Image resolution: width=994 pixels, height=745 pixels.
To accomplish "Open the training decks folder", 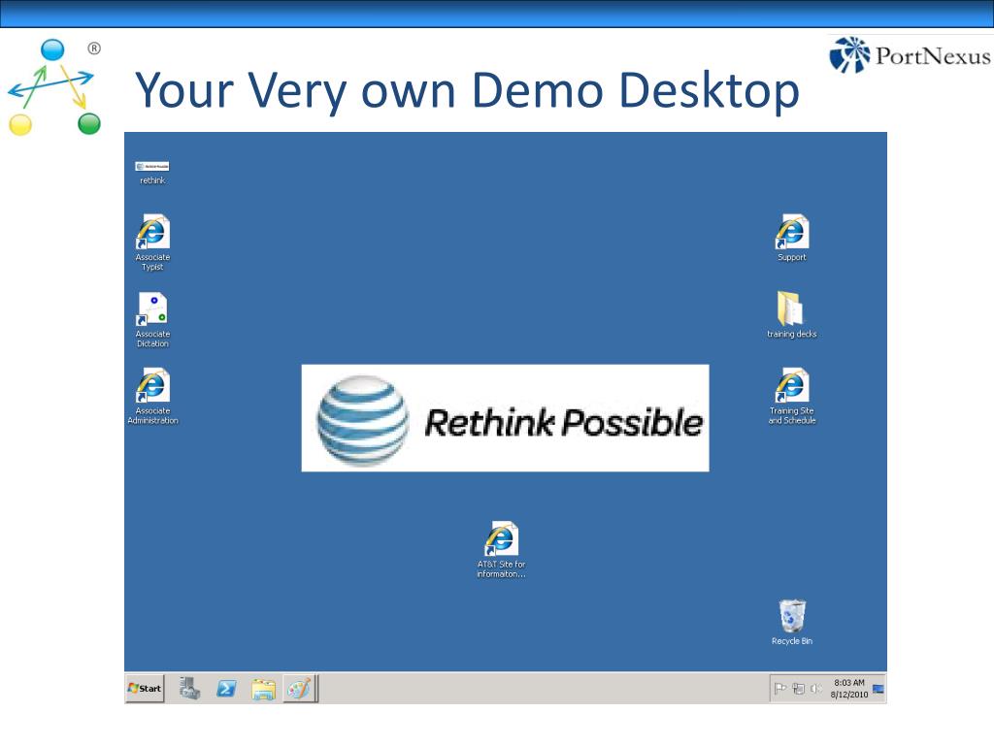I will coord(792,314).
